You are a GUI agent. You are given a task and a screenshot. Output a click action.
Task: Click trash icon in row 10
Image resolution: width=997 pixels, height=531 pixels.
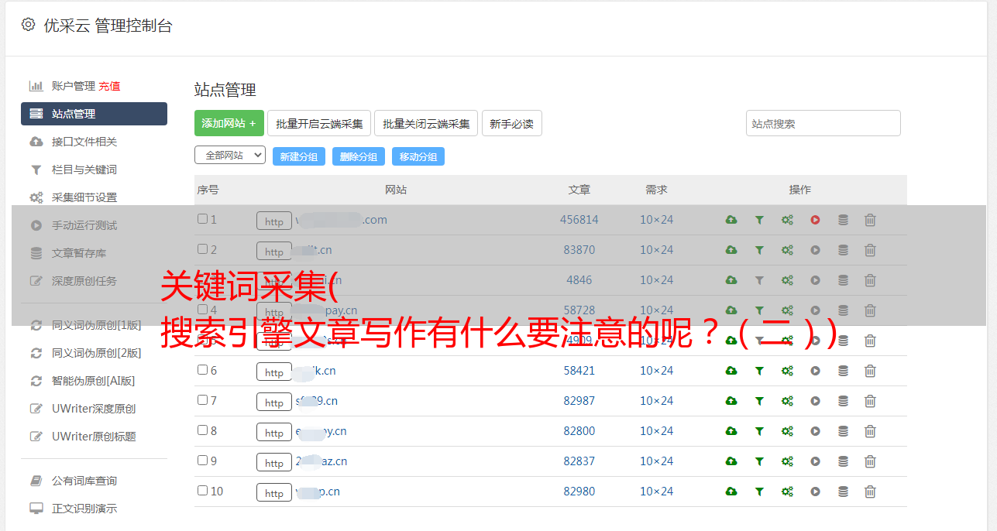(870, 492)
